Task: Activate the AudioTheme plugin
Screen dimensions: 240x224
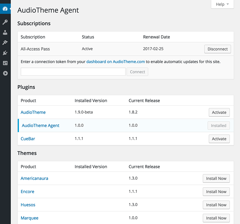Action: 219,112
